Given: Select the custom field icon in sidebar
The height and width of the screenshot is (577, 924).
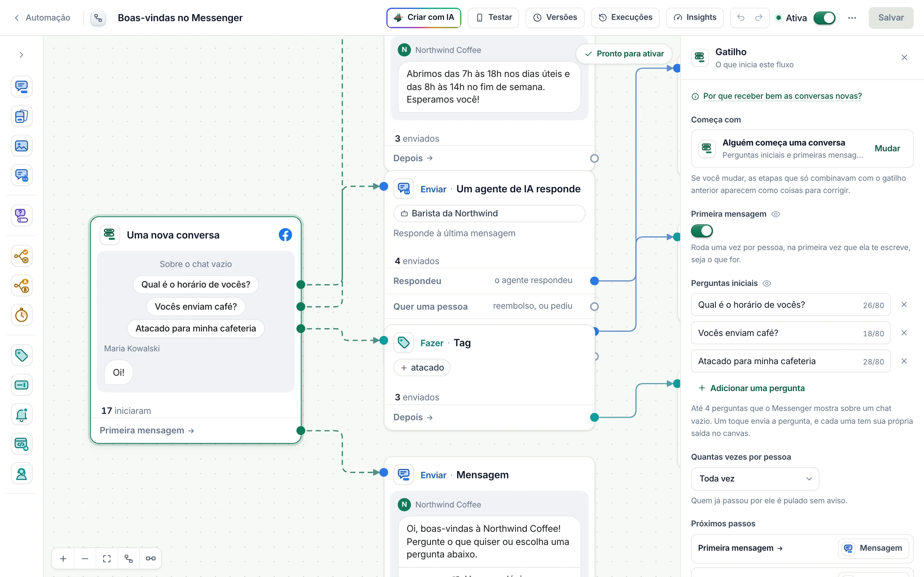Looking at the screenshot, I should (x=21, y=385).
